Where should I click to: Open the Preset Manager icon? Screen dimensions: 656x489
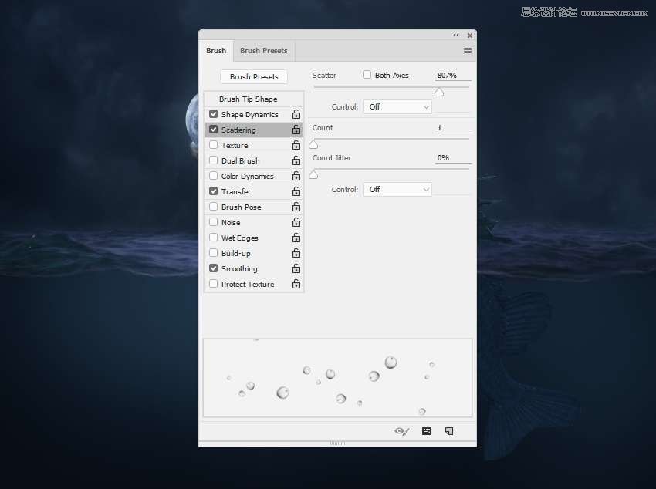(x=427, y=431)
